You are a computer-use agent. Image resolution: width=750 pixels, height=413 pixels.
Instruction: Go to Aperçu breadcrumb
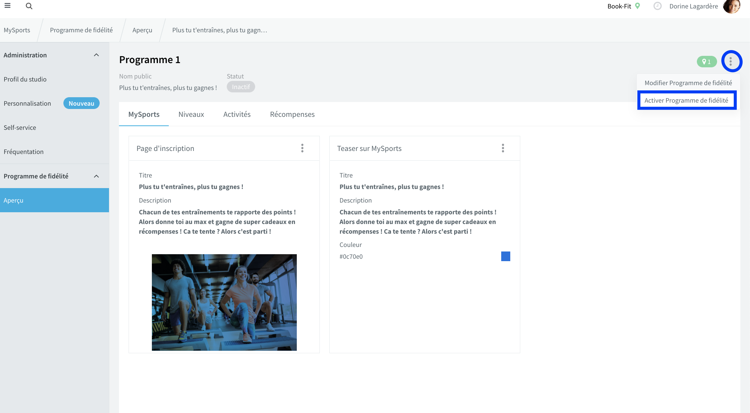tap(142, 30)
